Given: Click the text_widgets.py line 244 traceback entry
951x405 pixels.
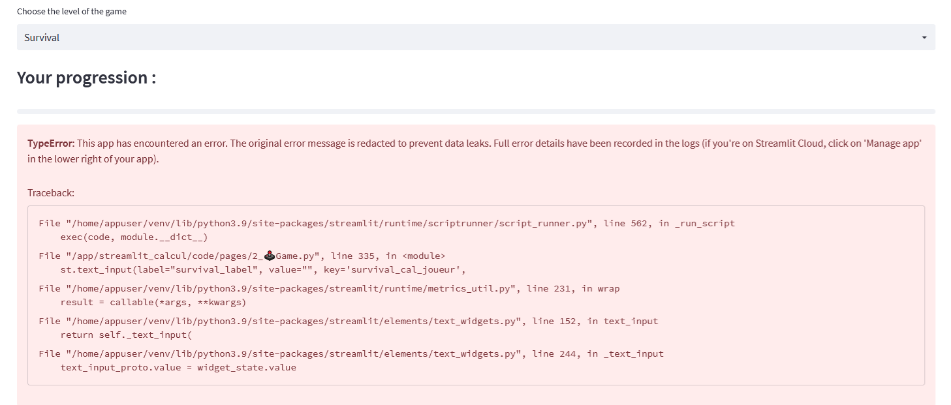Looking at the screenshot, I should [x=351, y=353].
